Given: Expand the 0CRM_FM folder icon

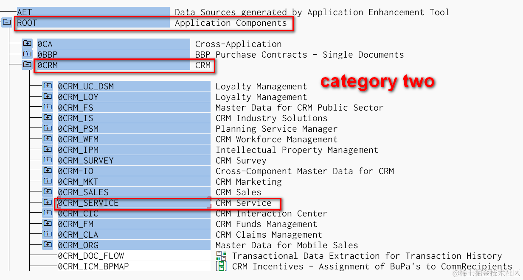Looking at the screenshot, I should click(48, 224).
